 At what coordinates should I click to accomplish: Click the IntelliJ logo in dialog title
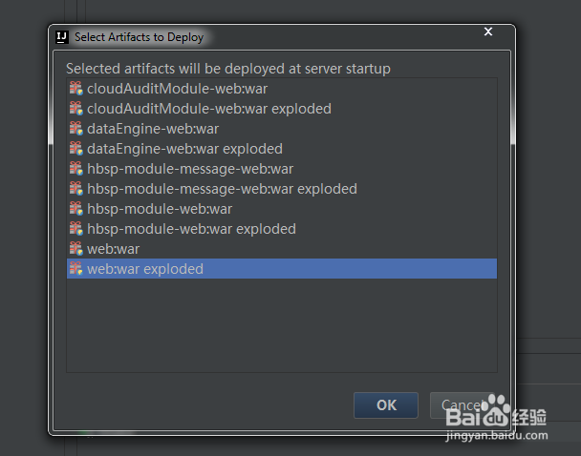coord(62,37)
